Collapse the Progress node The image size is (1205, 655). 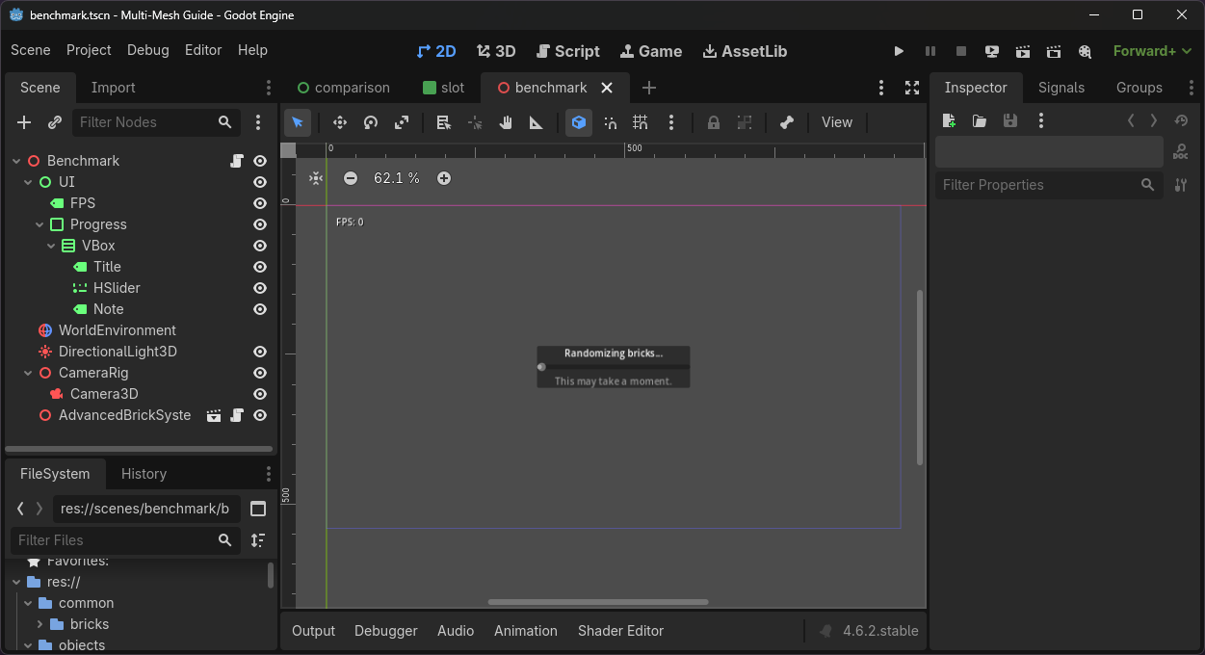[39, 224]
